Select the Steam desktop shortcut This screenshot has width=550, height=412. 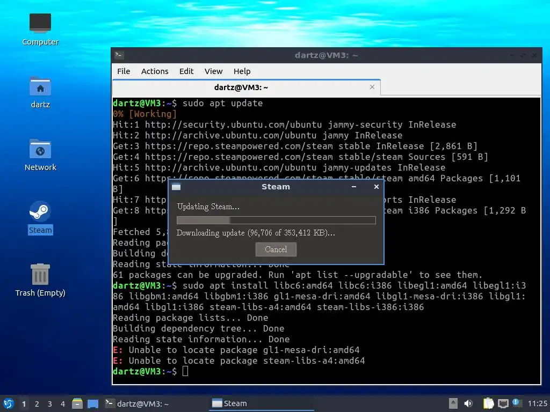(40, 218)
